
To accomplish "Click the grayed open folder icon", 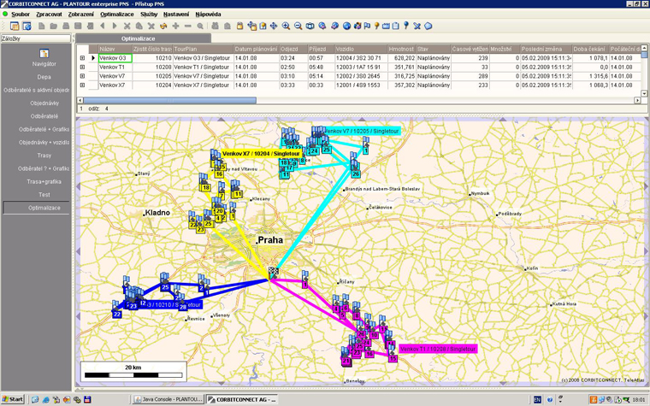I will pos(54,26).
